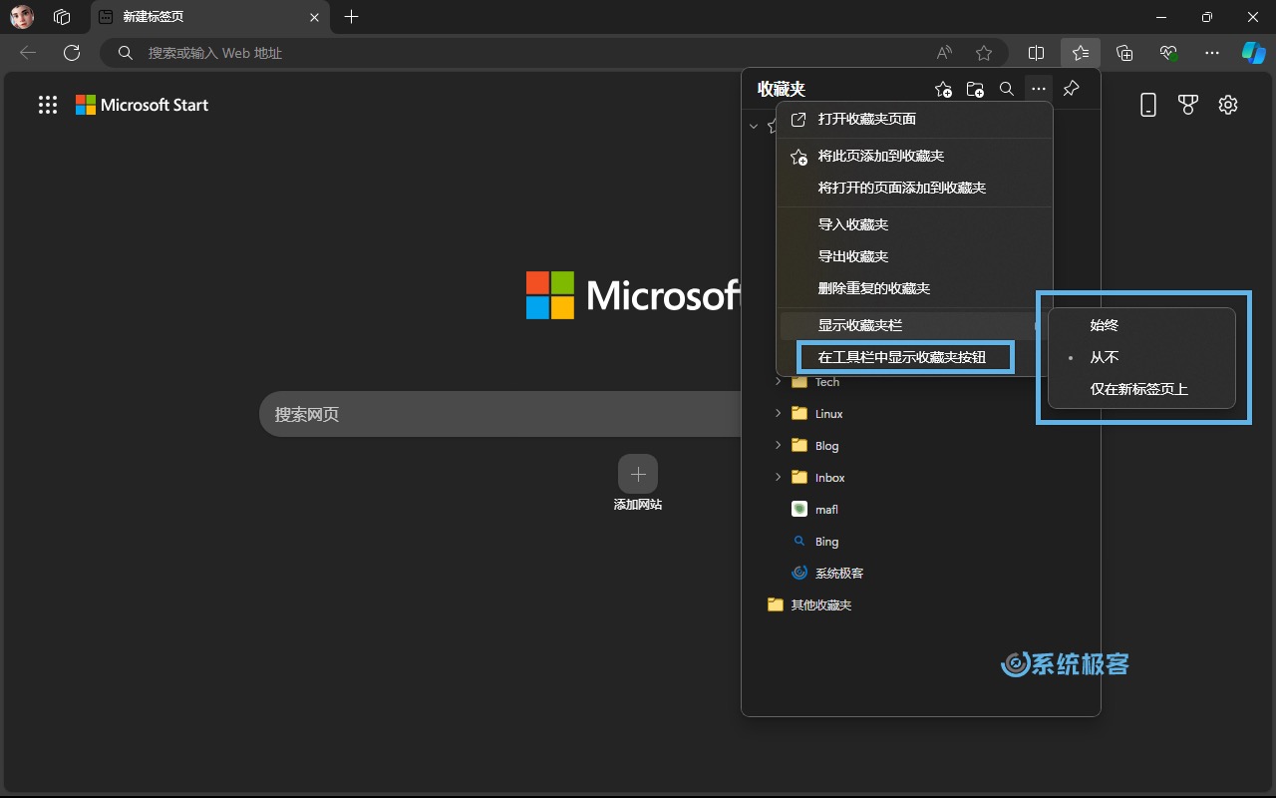Expand the Inbox folder chevron

tap(778, 478)
